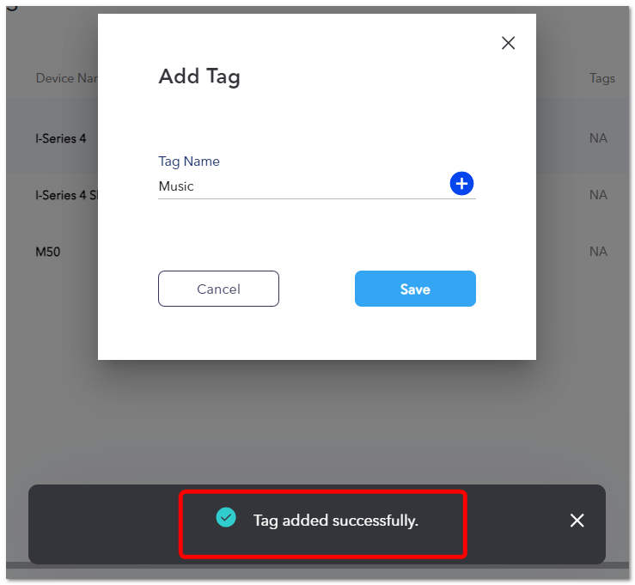The width and height of the screenshot is (635, 585).
Task: Click the Tags column header
Action: [x=601, y=78]
